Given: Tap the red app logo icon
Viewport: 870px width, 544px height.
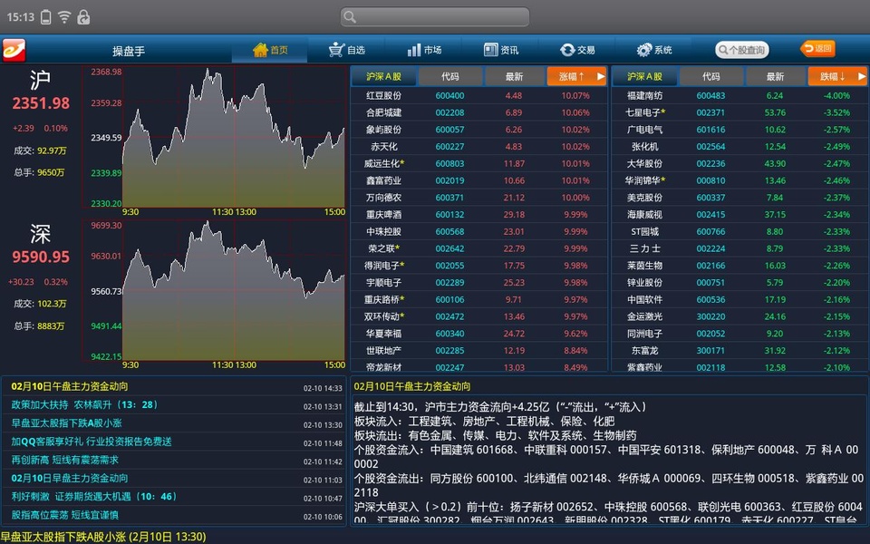Looking at the screenshot, I should pyautogui.click(x=14, y=50).
